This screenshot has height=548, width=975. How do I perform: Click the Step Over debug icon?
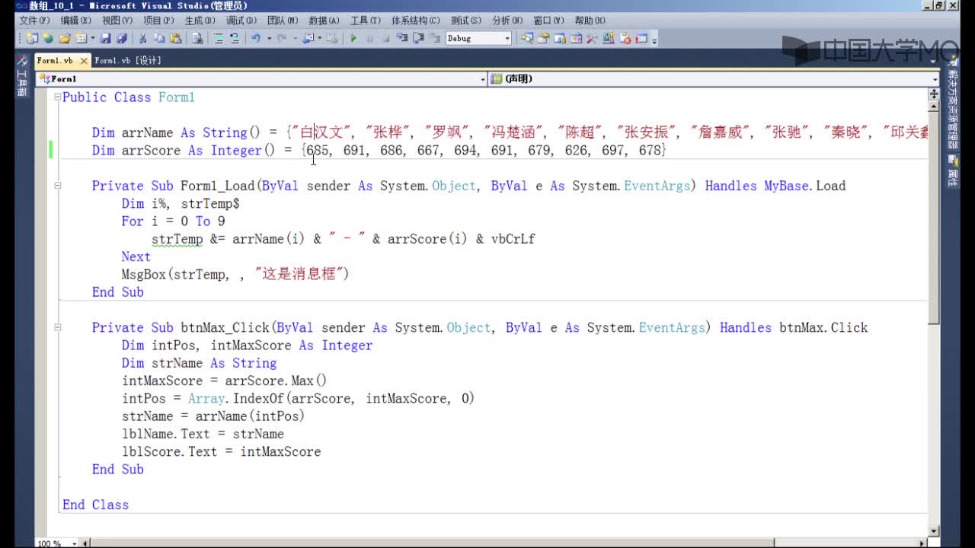pos(417,38)
